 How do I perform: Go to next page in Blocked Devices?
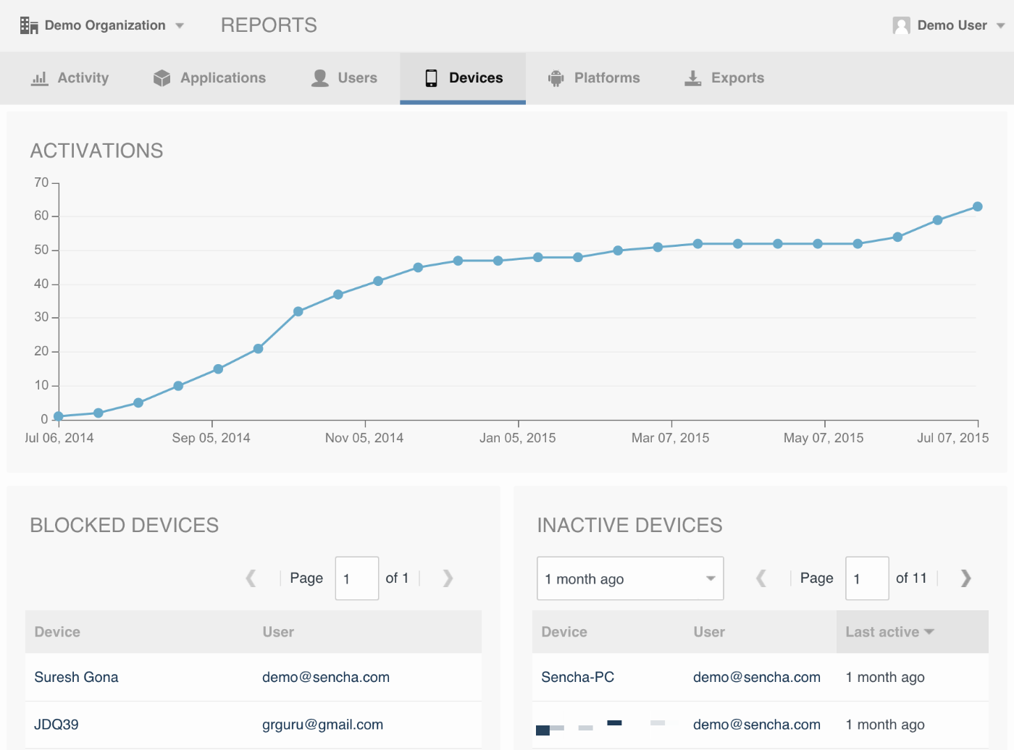click(448, 578)
